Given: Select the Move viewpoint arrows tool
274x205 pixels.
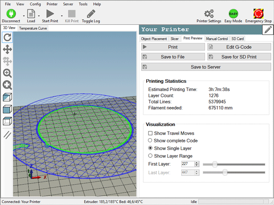Looking at the screenshot, I should (x=7, y=49).
